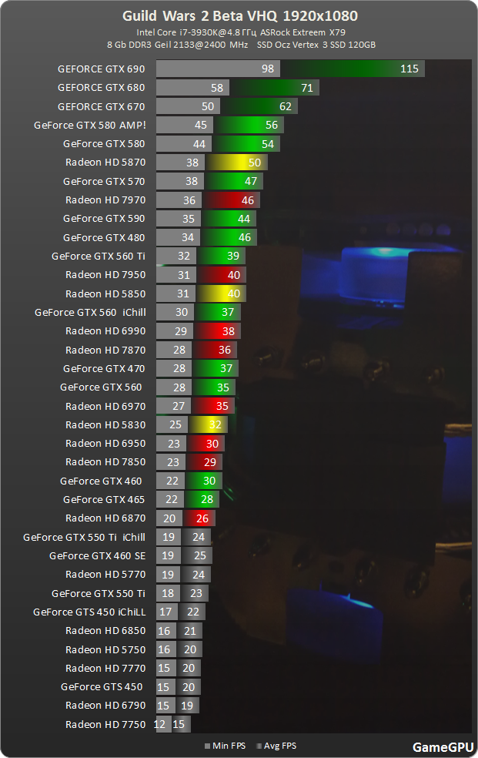Viewport: 478px width, 758px height.
Task: Select the GeForce GTS 450 iChiLL label
Action: click(89, 612)
